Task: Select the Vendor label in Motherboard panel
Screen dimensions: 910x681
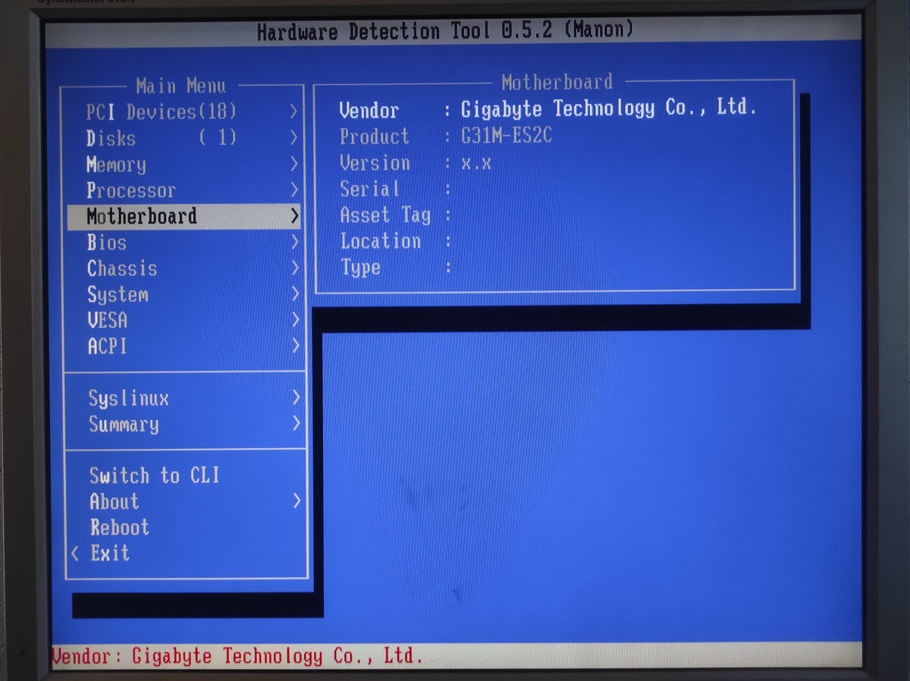Action: (x=369, y=111)
